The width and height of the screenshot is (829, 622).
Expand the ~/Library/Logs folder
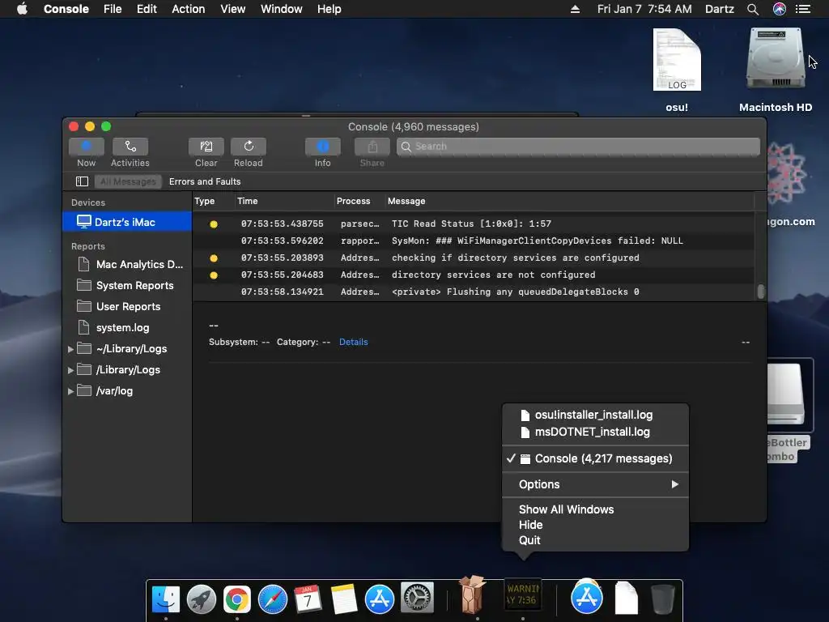click(x=70, y=349)
